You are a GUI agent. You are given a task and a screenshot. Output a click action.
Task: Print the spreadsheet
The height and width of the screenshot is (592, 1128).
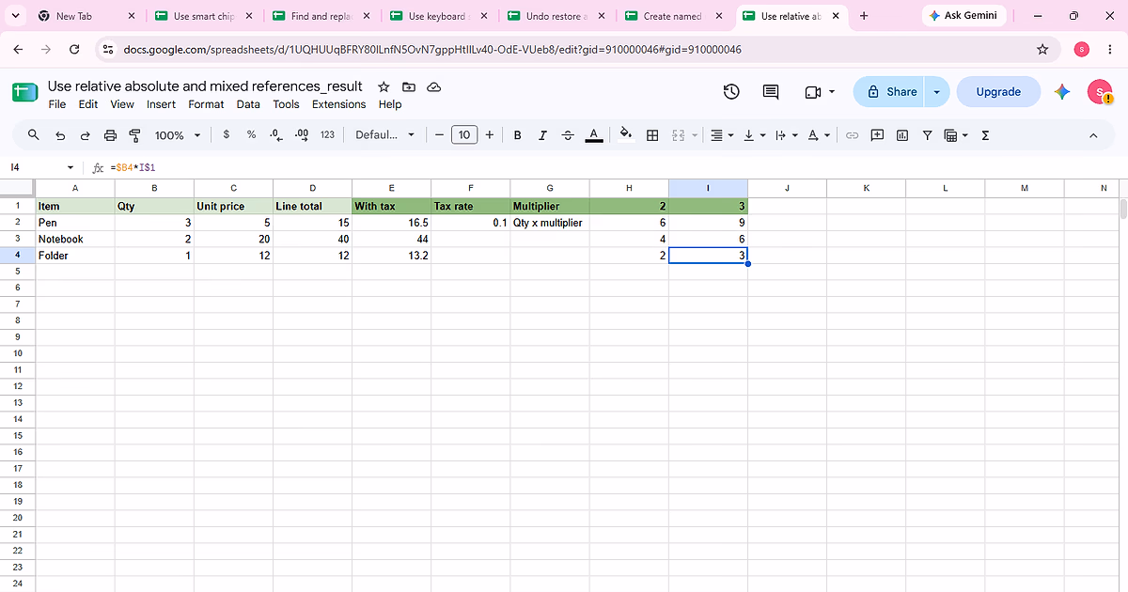click(110, 135)
